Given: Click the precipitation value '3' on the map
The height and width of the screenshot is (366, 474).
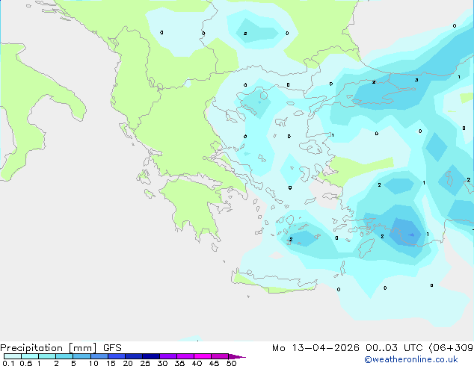Looking at the screenshot, I should (x=416, y=80).
